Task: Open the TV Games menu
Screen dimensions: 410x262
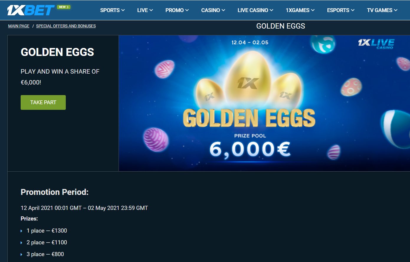Action: click(x=382, y=10)
